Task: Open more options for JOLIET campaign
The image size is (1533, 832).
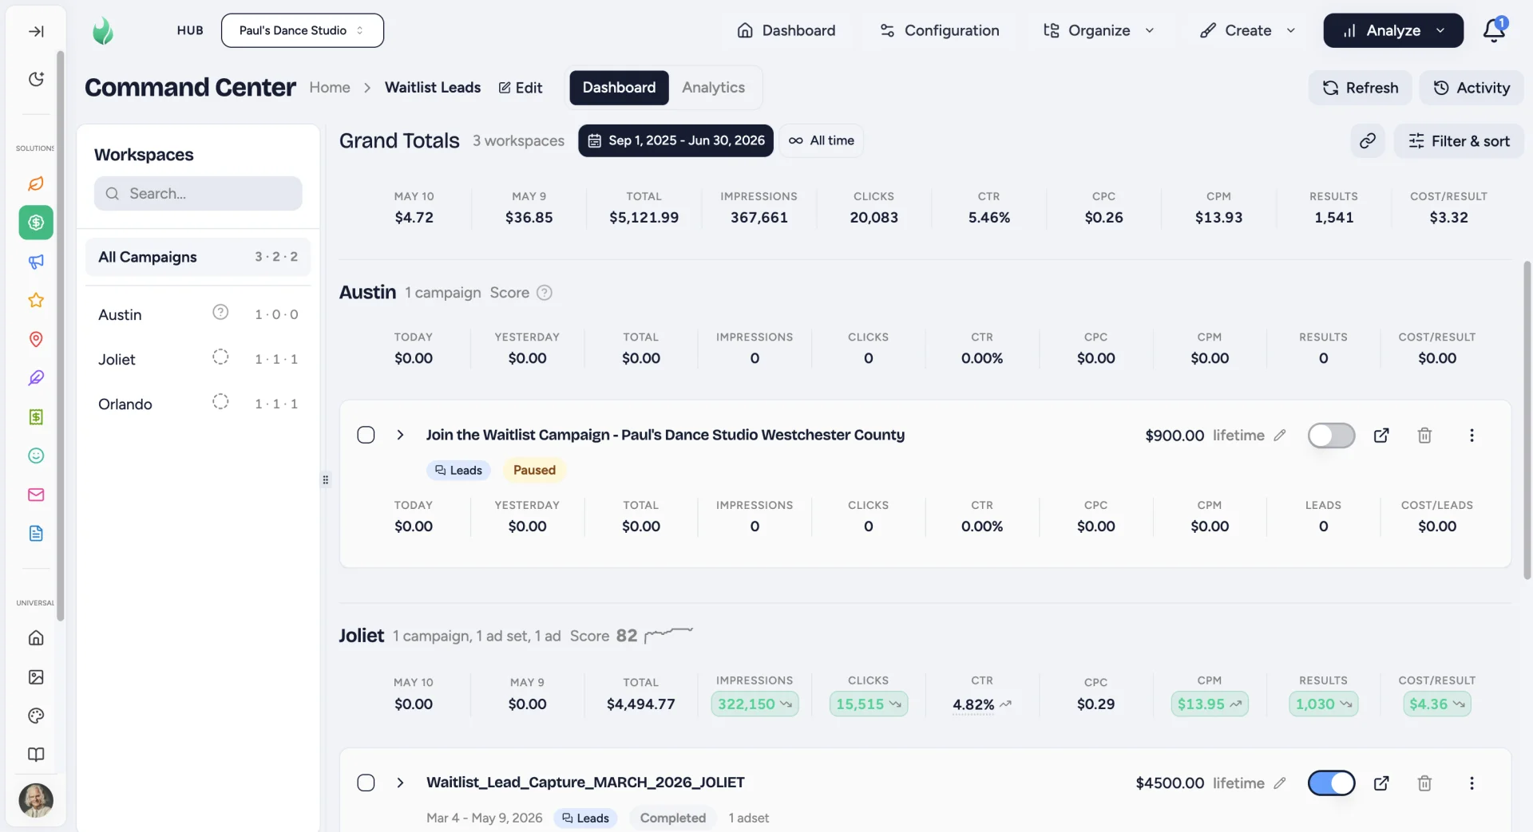Action: pyautogui.click(x=1472, y=783)
